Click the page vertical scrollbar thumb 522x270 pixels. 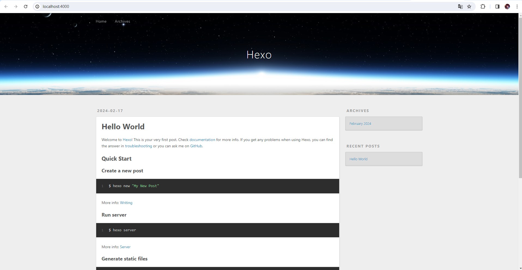520,98
